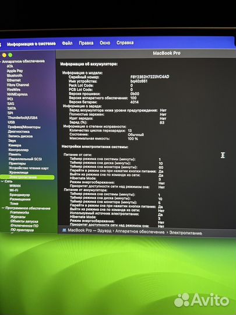Select WWAN under Сеть
The height and width of the screenshot is (315, 236).
(x=15, y=186)
